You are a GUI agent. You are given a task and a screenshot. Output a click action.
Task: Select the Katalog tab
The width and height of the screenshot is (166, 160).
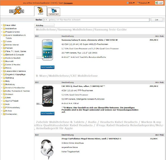click(x=44, y=25)
